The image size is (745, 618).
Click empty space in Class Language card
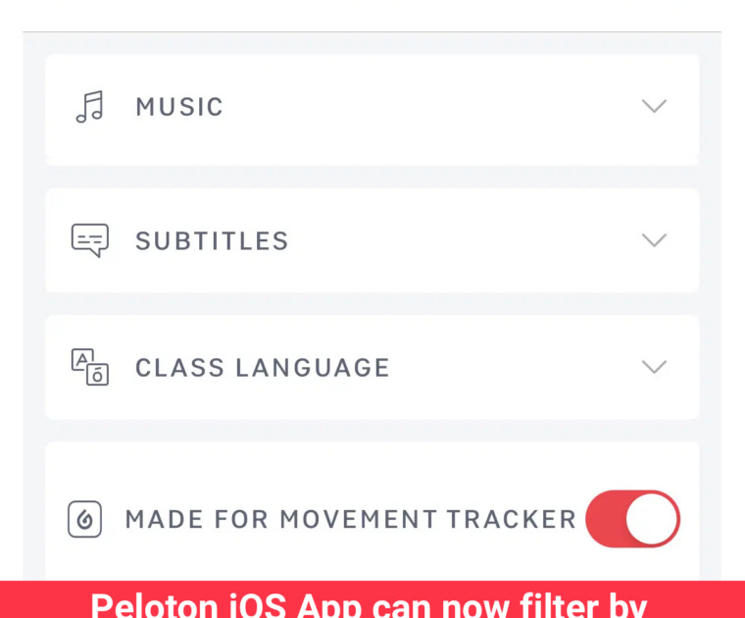tap(520, 367)
